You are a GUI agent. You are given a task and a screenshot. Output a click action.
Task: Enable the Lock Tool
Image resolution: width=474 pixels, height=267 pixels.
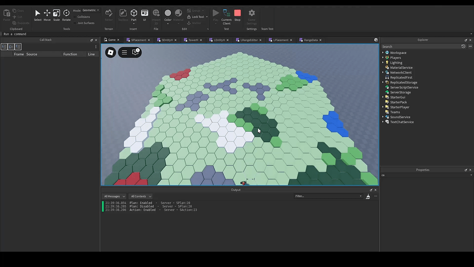pos(196,17)
